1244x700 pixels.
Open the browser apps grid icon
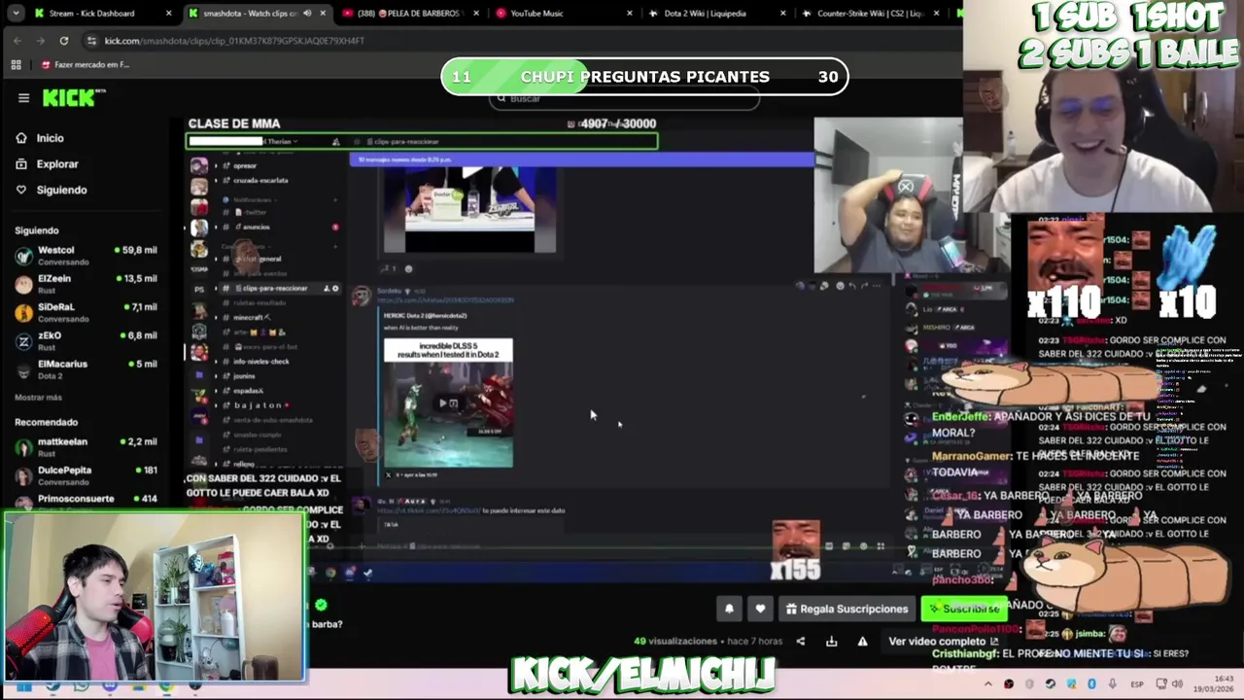[x=17, y=64]
